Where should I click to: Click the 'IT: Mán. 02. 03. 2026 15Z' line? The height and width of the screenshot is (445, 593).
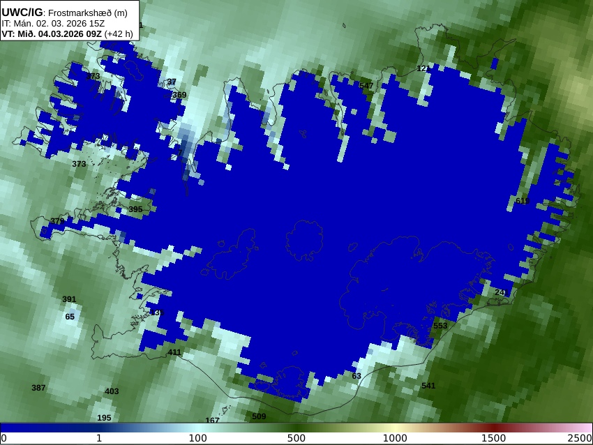point(53,24)
